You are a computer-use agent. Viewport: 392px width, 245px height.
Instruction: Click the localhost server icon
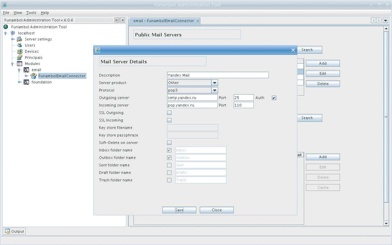coord(13,33)
